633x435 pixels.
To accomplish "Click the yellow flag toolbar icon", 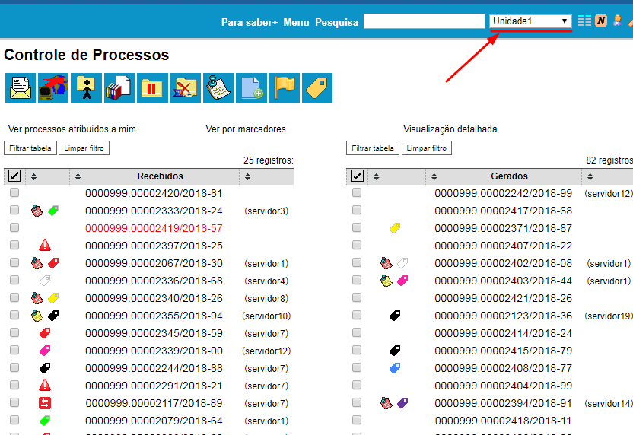I will (285, 88).
